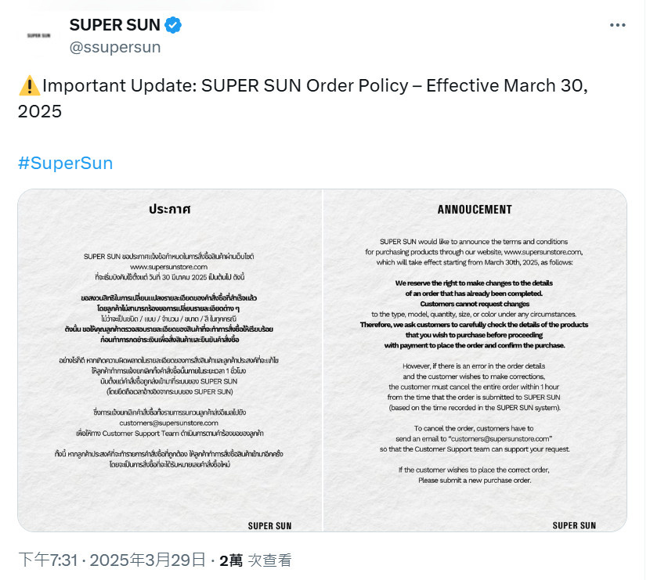Click the ประกาศ heading in left image
Viewport: 650px width, 580px height.
tap(169, 209)
